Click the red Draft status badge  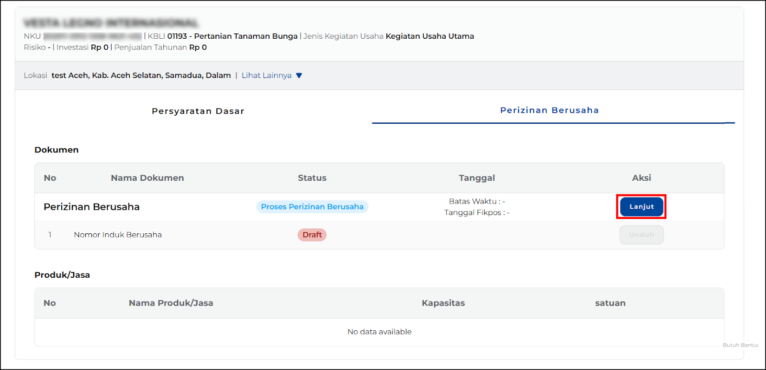[312, 235]
